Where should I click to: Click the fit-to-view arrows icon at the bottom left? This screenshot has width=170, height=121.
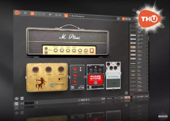[22, 98]
